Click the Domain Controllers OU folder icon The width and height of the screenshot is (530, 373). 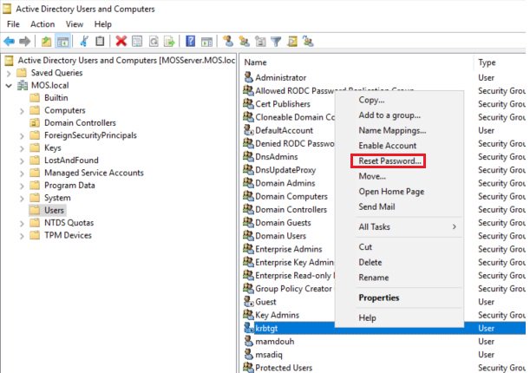pyautogui.click(x=35, y=122)
